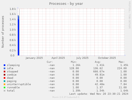
Task: Select the 'paging' legend label
Action: pos(12,81)
